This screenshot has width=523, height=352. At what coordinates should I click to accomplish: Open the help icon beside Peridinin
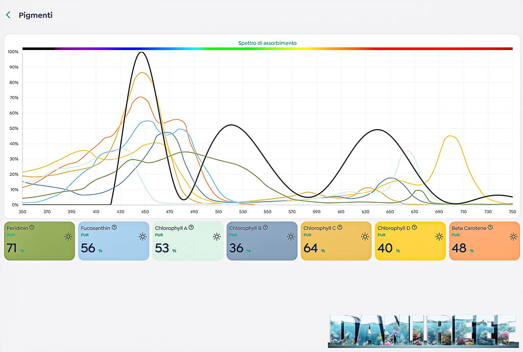[32, 227]
